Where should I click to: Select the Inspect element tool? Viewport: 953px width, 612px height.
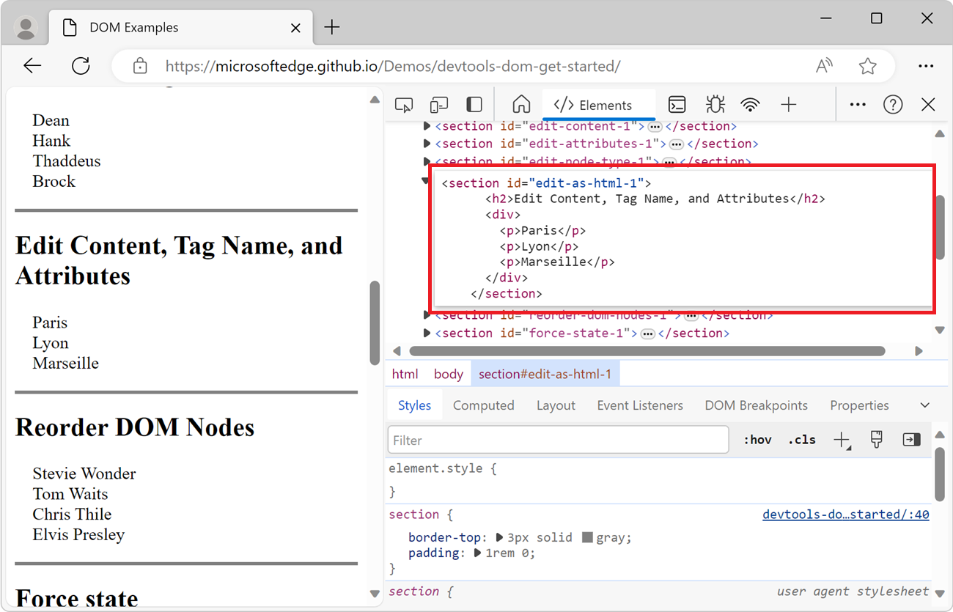tap(403, 104)
